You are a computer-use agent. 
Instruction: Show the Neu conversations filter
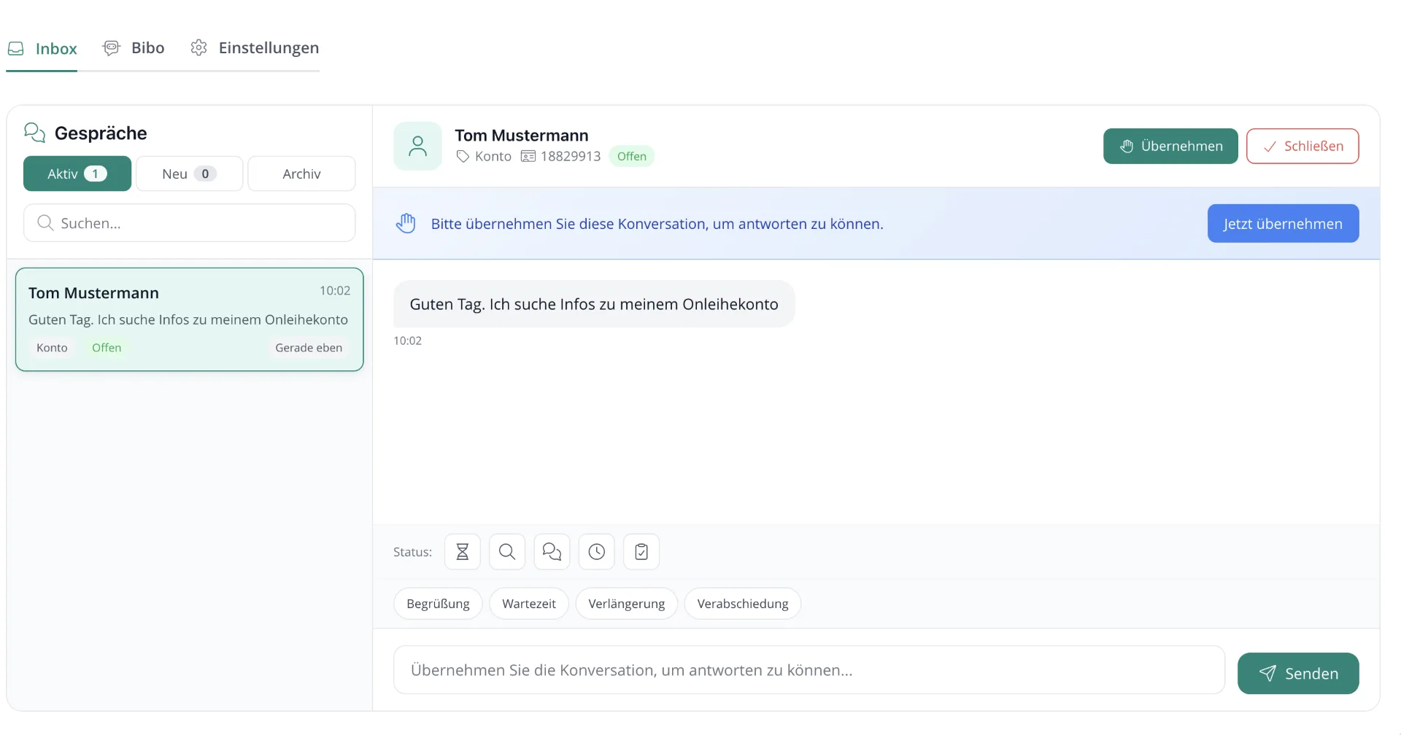point(189,174)
